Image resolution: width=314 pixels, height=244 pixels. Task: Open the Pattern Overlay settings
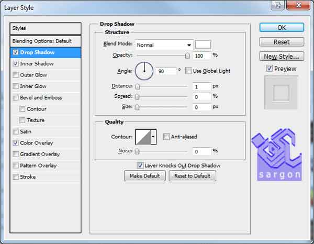(x=38, y=165)
